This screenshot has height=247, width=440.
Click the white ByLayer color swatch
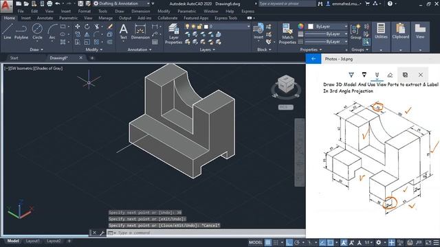310,26
